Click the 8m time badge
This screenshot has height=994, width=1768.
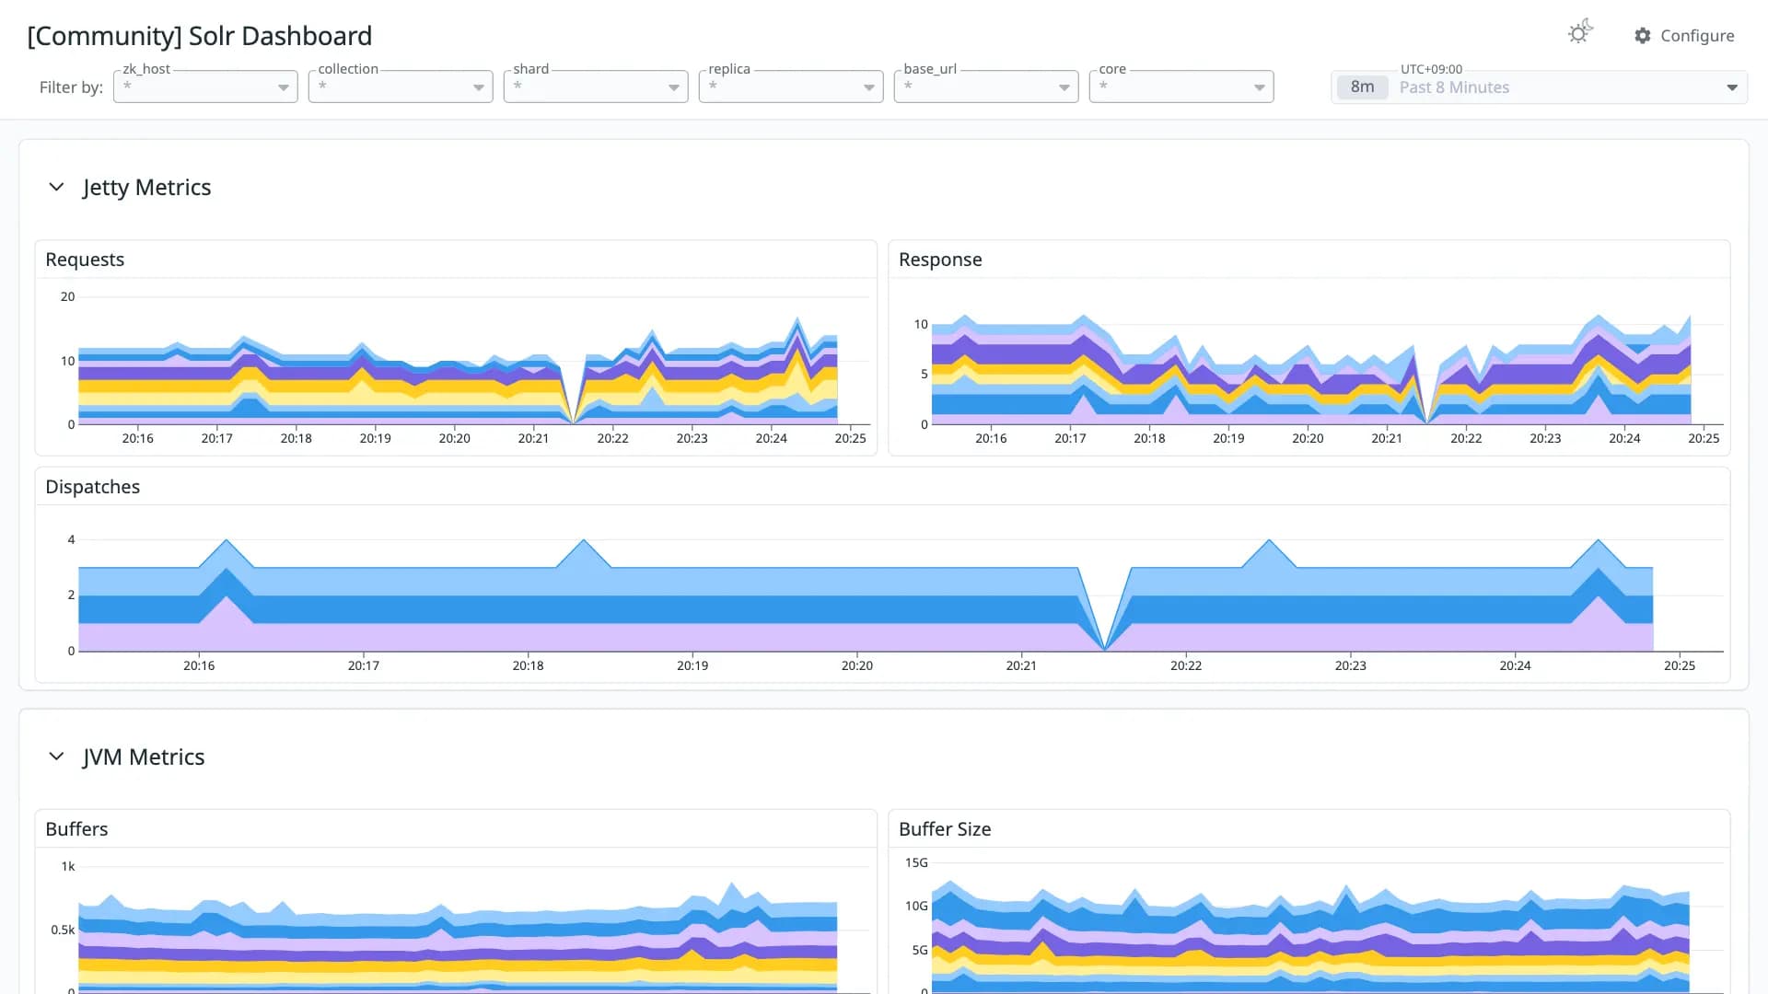pos(1362,87)
